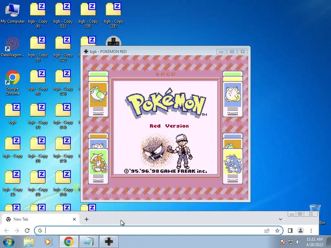Select the bgb - Copy (4) folder

38,15
